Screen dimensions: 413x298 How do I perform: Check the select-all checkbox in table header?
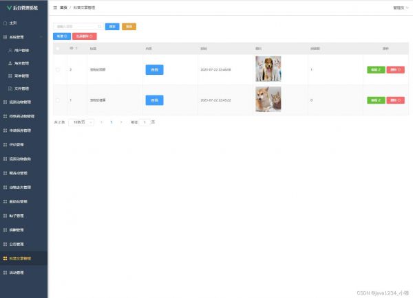click(58, 49)
